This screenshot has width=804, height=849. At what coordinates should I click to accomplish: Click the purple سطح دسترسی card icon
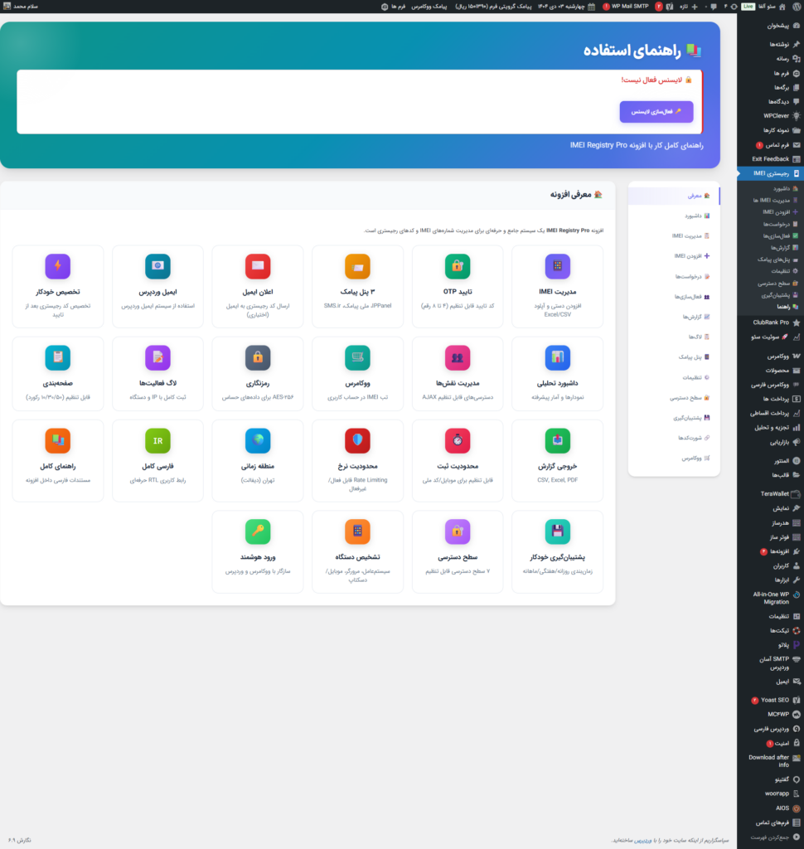point(458,531)
